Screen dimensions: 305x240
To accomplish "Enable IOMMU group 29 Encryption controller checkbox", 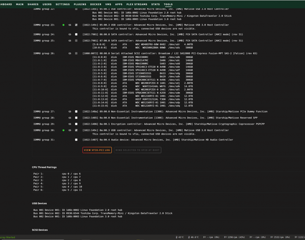I will click(x=76, y=124).
